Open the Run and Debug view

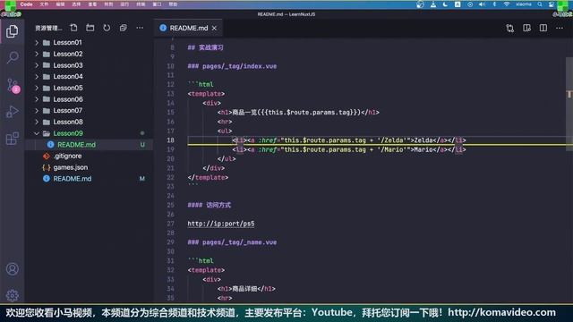tap(12, 112)
